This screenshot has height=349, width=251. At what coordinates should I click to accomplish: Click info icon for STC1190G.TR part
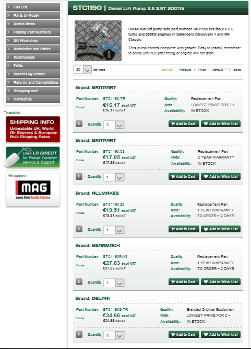[x=79, y=334]
